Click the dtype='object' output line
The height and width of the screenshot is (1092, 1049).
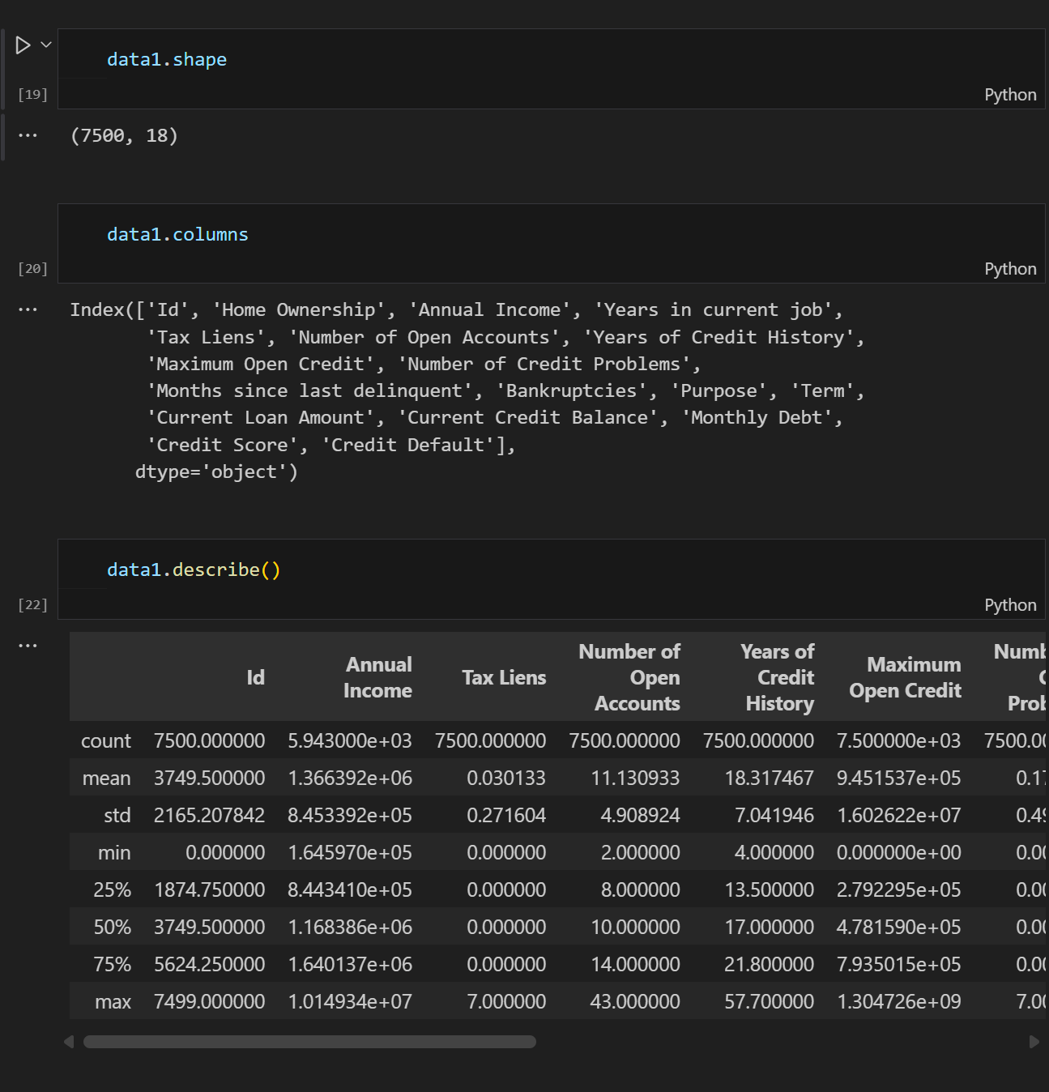(216, 471)
